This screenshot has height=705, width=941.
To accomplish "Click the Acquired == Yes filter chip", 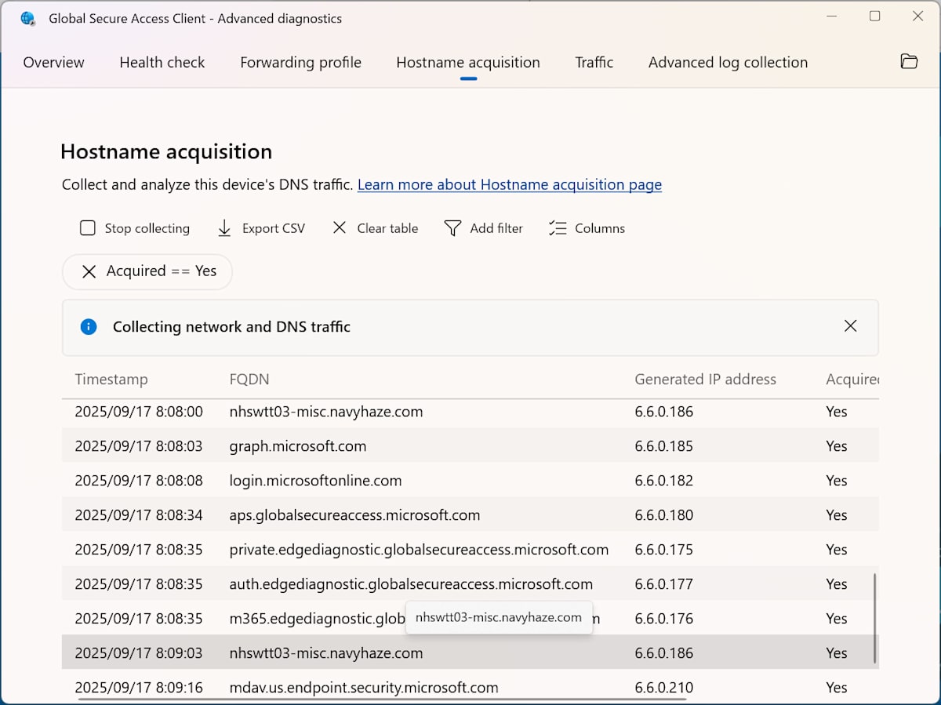I will 147,271.
